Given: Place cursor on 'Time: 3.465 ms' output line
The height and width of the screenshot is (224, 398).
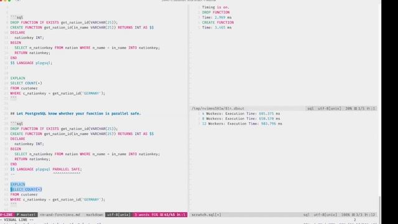Looking at the screenshot, I should coord(217,27).
